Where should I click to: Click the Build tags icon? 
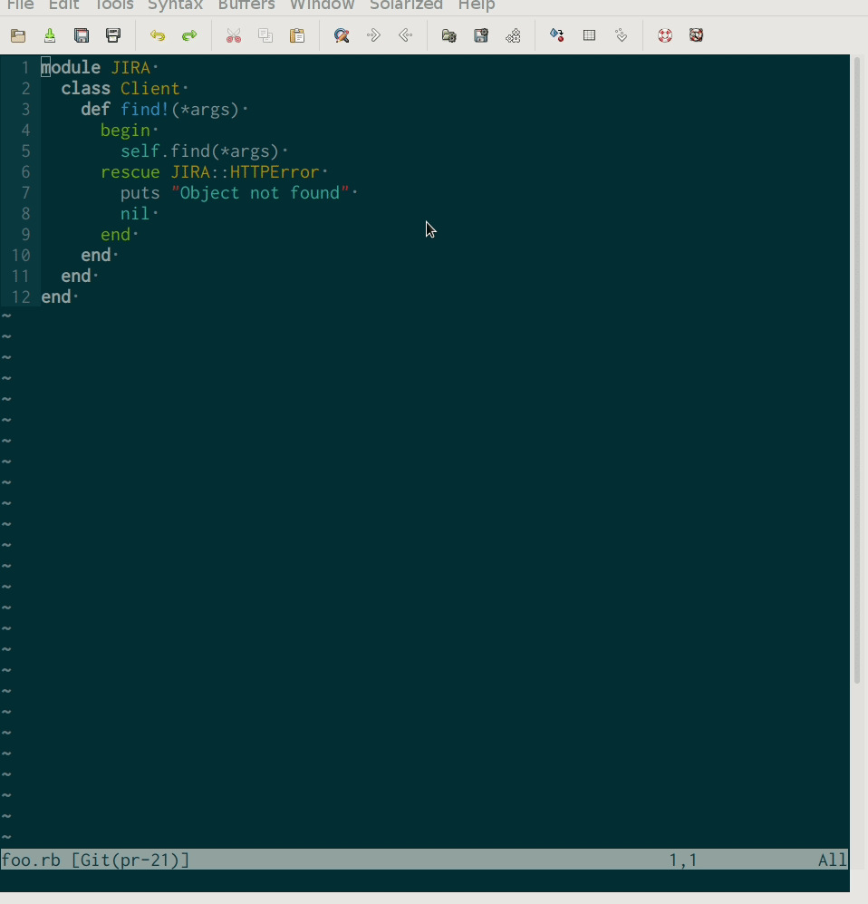coord(589,35)
